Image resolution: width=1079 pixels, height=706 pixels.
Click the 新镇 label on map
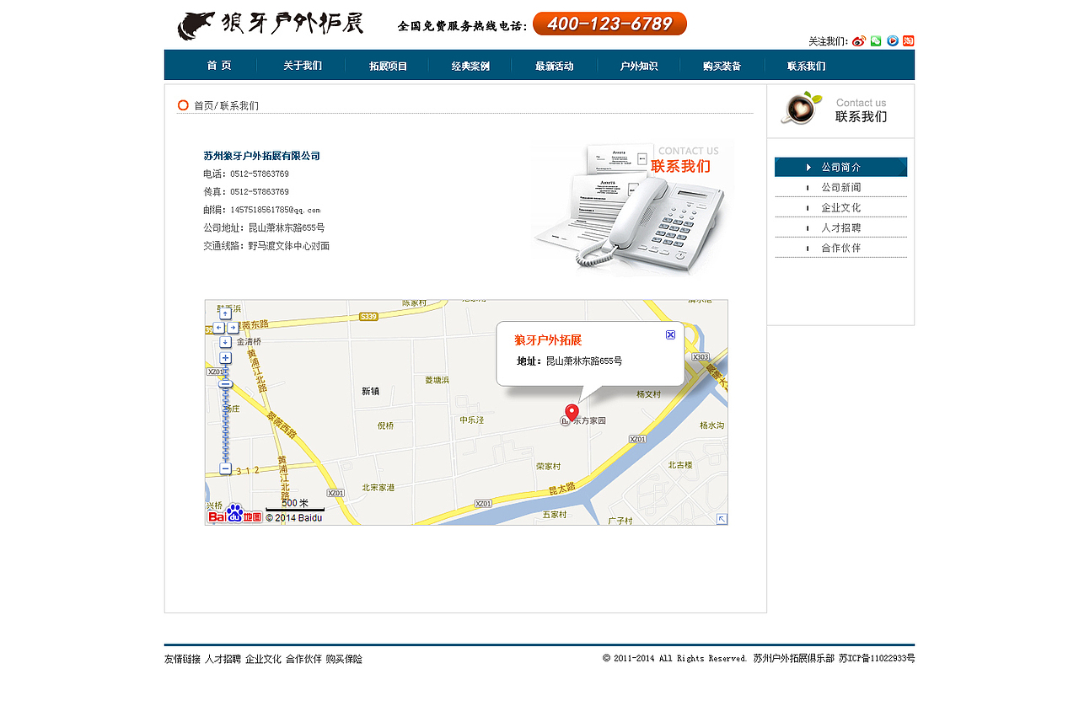(x=370, y=391)
